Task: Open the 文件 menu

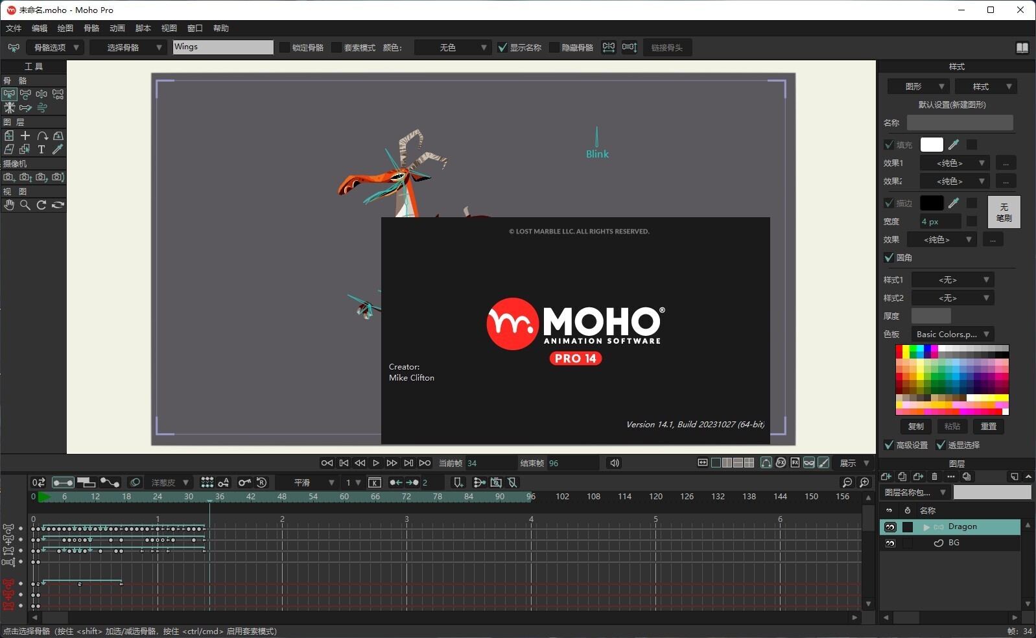Action: (14, 28)
